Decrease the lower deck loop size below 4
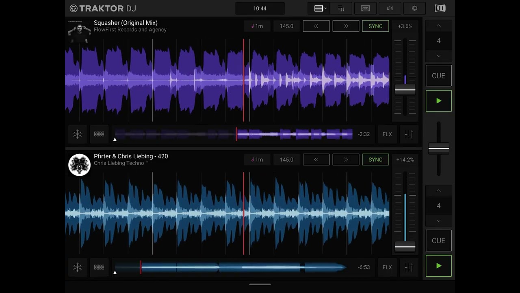 [x=438, y=221]
